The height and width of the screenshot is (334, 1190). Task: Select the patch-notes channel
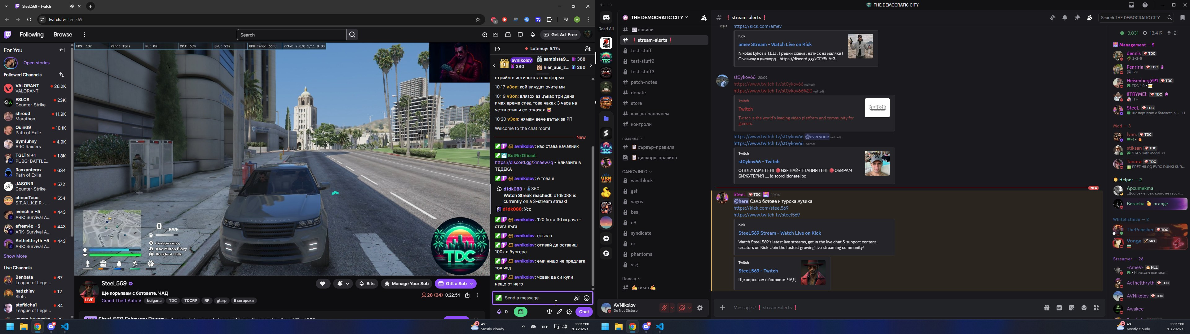(x=644, y=82)
